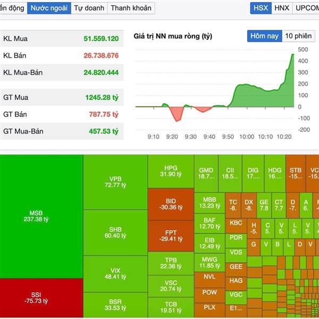Select the HAG treemap tile
Screen dimensions: 319x319
pos(236,283)
